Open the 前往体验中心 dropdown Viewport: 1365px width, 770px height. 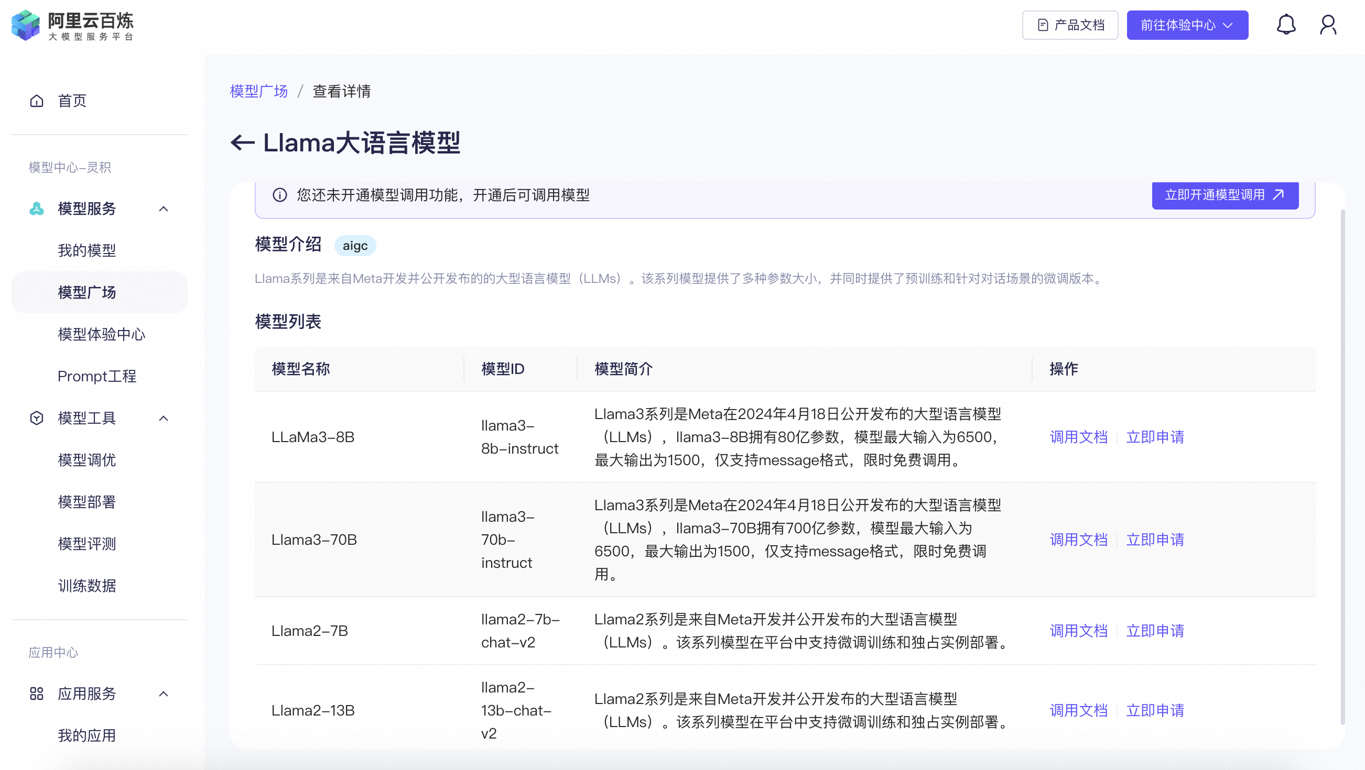pyautogui.click(x=1187, y=25)
